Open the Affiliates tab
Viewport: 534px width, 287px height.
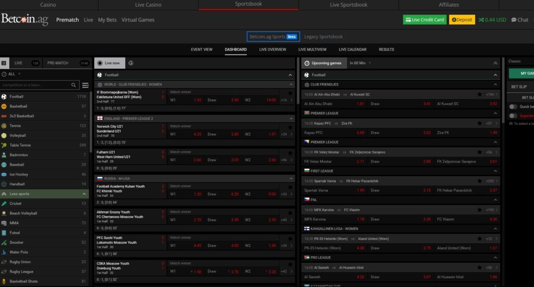click(448, 5)
